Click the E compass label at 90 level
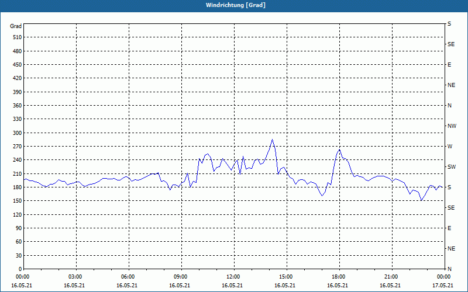468x292 pixels. coord(449,228)
